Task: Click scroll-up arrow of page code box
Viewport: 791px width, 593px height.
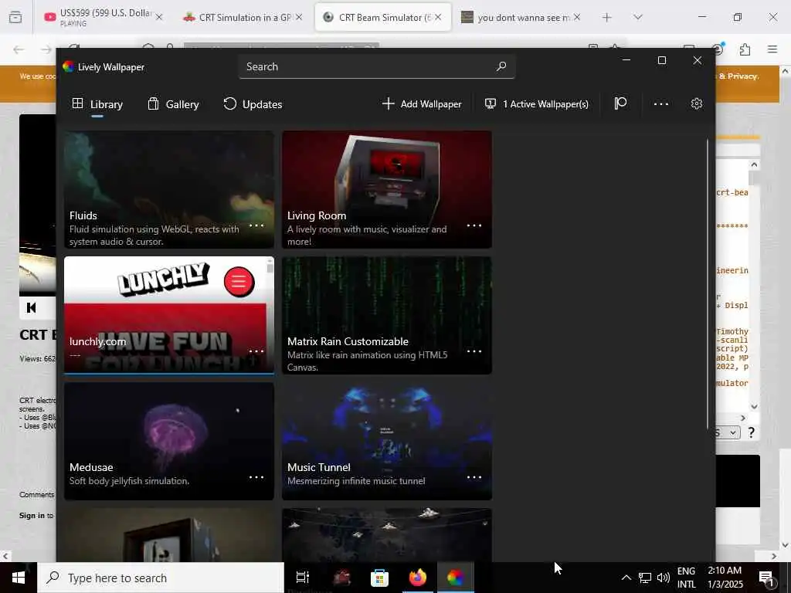Action: pyautogui.click(x=754, y=165)
